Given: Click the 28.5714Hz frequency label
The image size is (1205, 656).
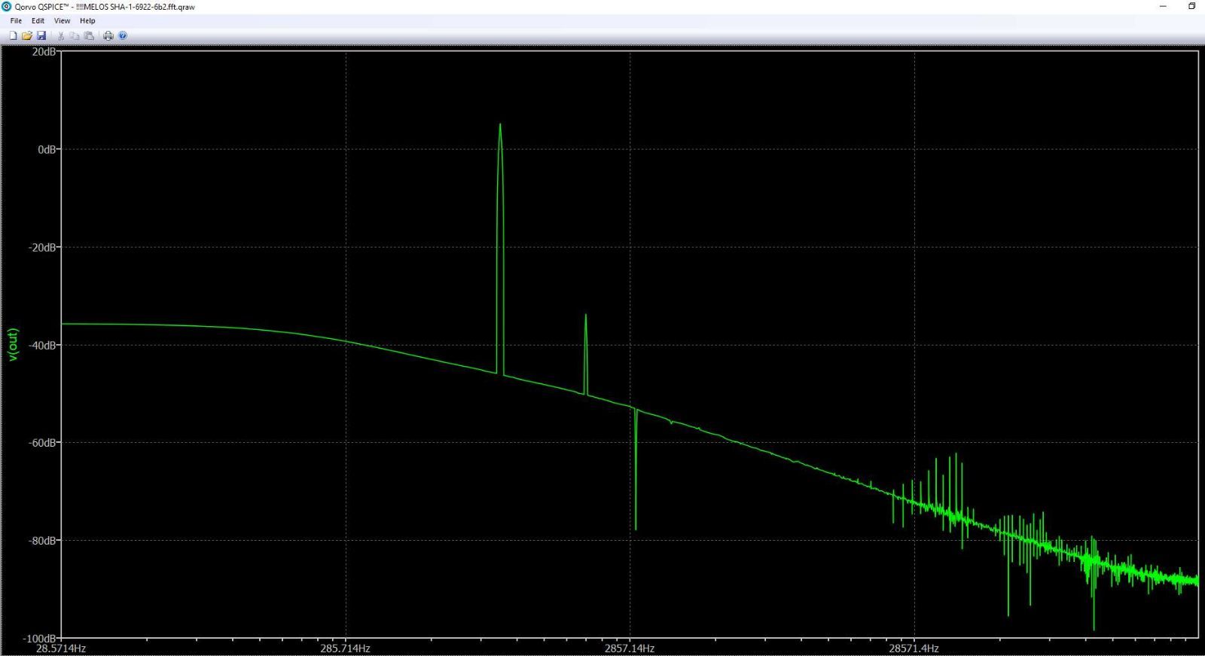Looking at the screenshot, I should coord(61,648).
